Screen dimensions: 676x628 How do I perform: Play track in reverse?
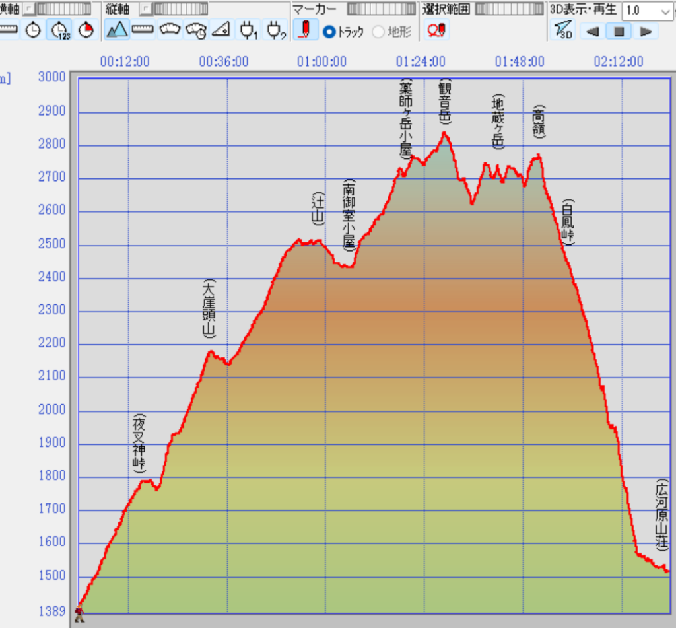[x=593, y=31]
